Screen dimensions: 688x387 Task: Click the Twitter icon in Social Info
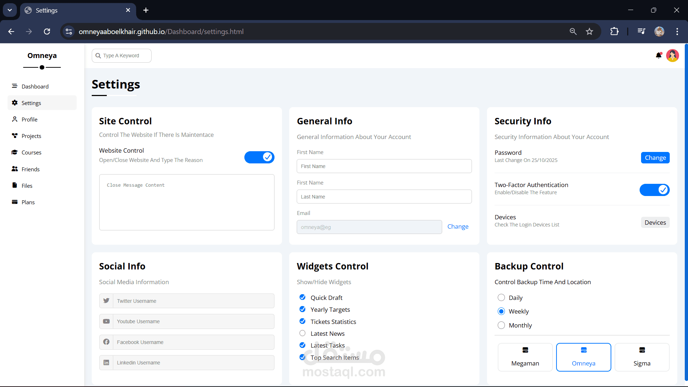point(106,301)
